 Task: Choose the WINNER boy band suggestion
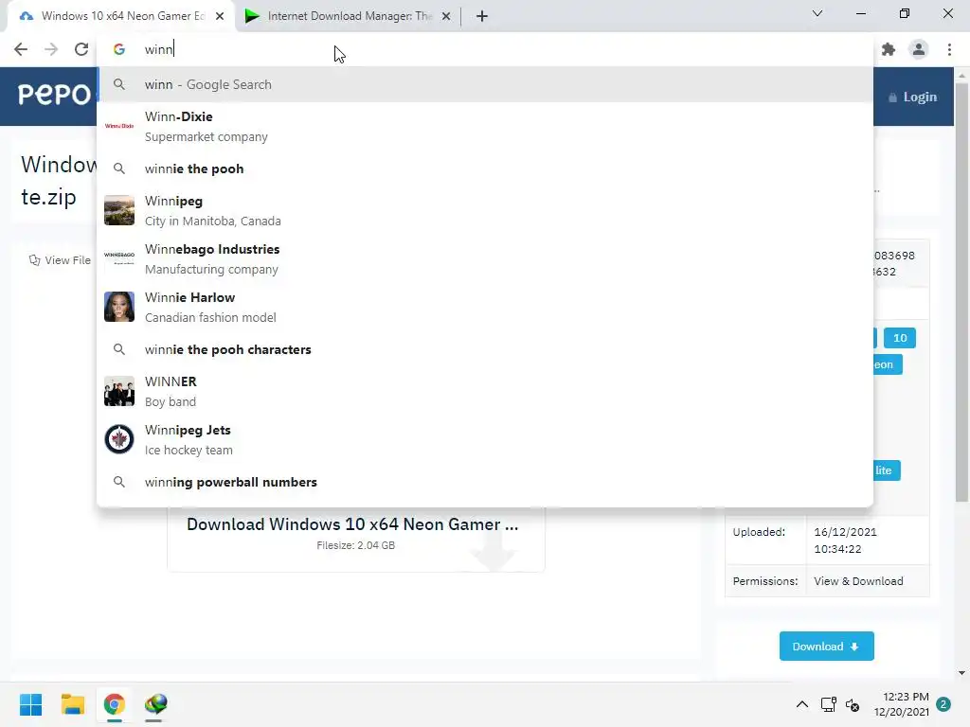485,391
